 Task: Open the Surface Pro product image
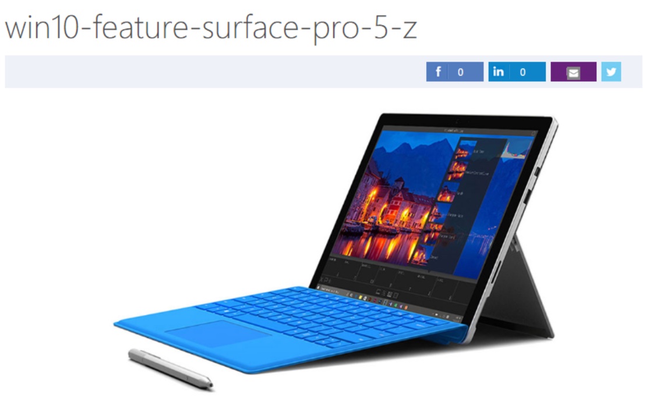[x=336, y=251]
